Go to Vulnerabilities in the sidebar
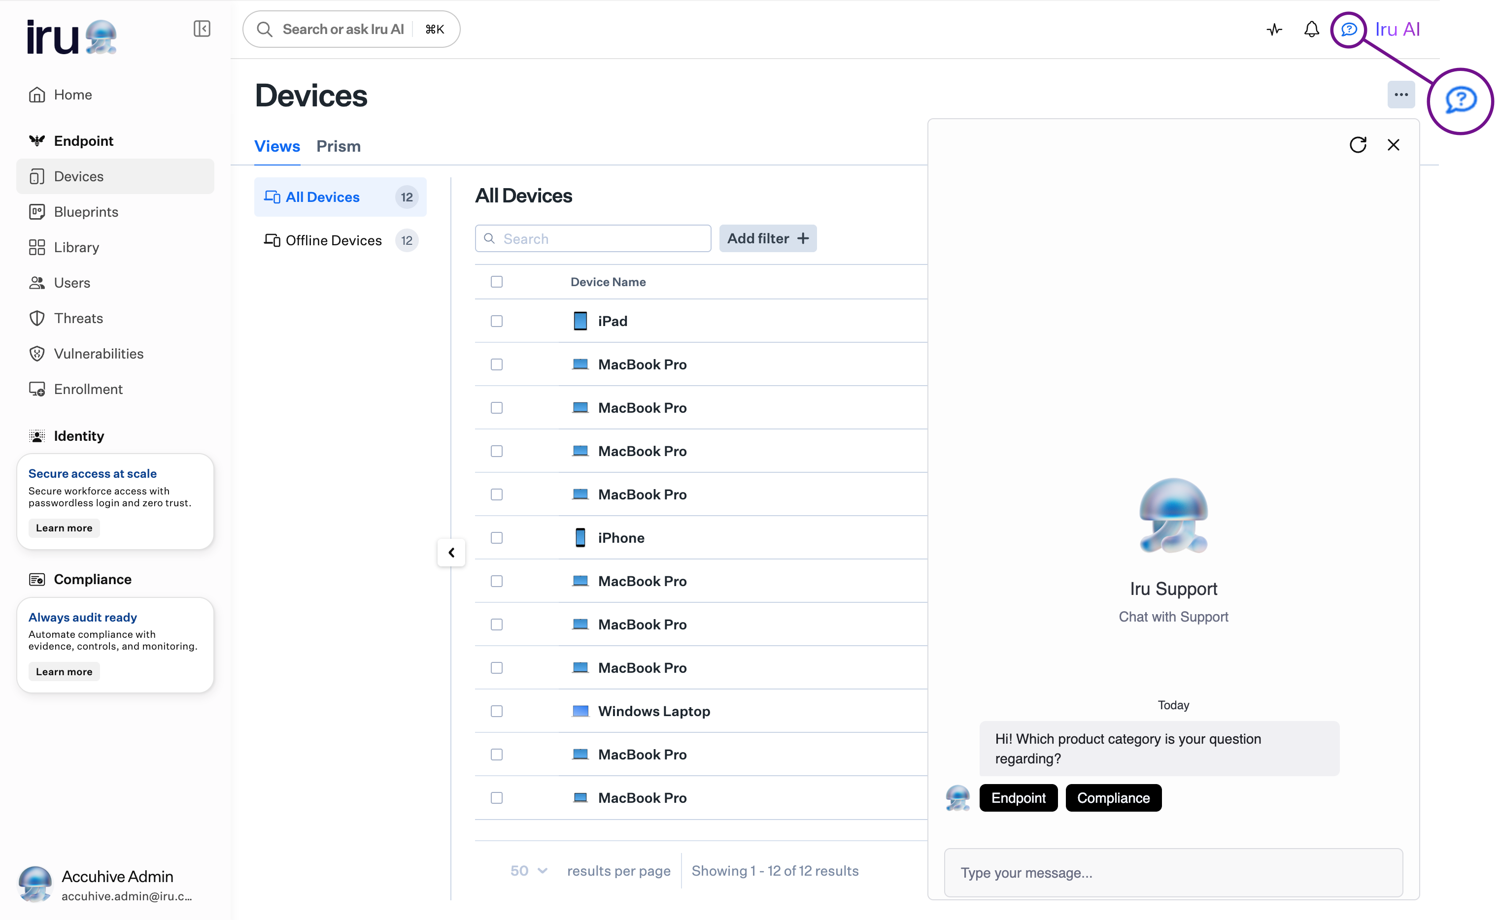This screenshot has height=920, width=1500. pos(99,354)
